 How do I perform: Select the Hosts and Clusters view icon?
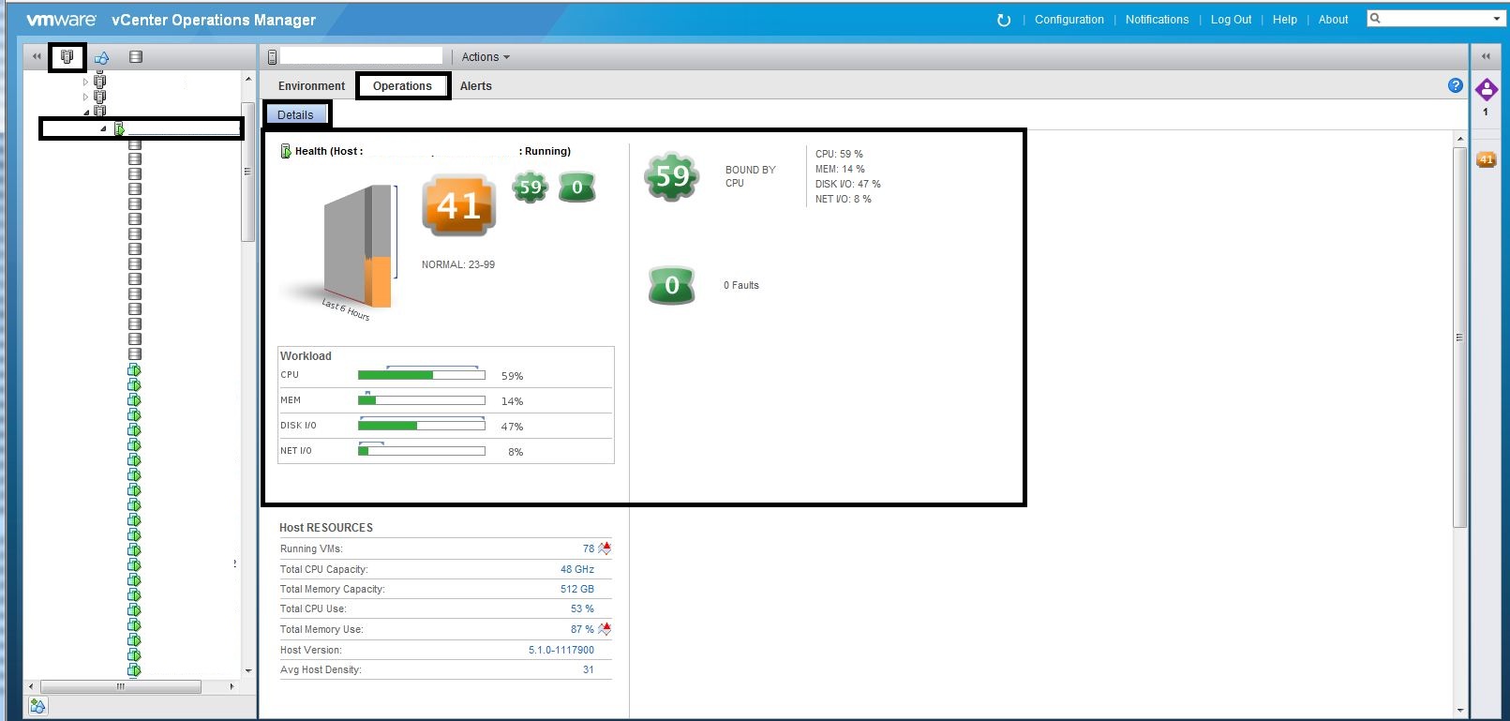pyautogui.click(x=67, y=57)
